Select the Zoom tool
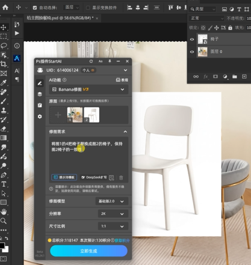Image resolution: width=251 pixels, height=265 pixels. point(4,221)
